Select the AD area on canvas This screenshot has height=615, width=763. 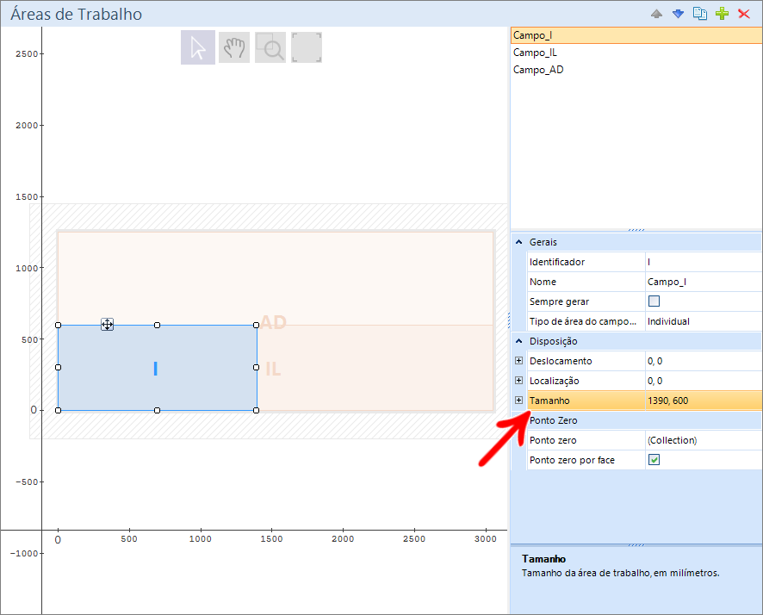(276, 278)
